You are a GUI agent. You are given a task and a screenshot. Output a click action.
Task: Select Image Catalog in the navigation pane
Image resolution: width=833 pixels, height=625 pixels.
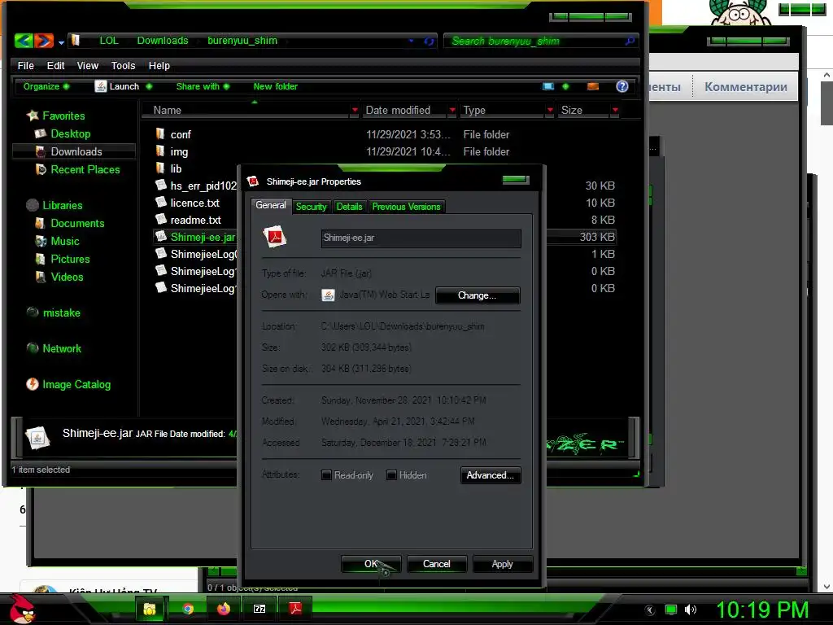click(68, 384)
